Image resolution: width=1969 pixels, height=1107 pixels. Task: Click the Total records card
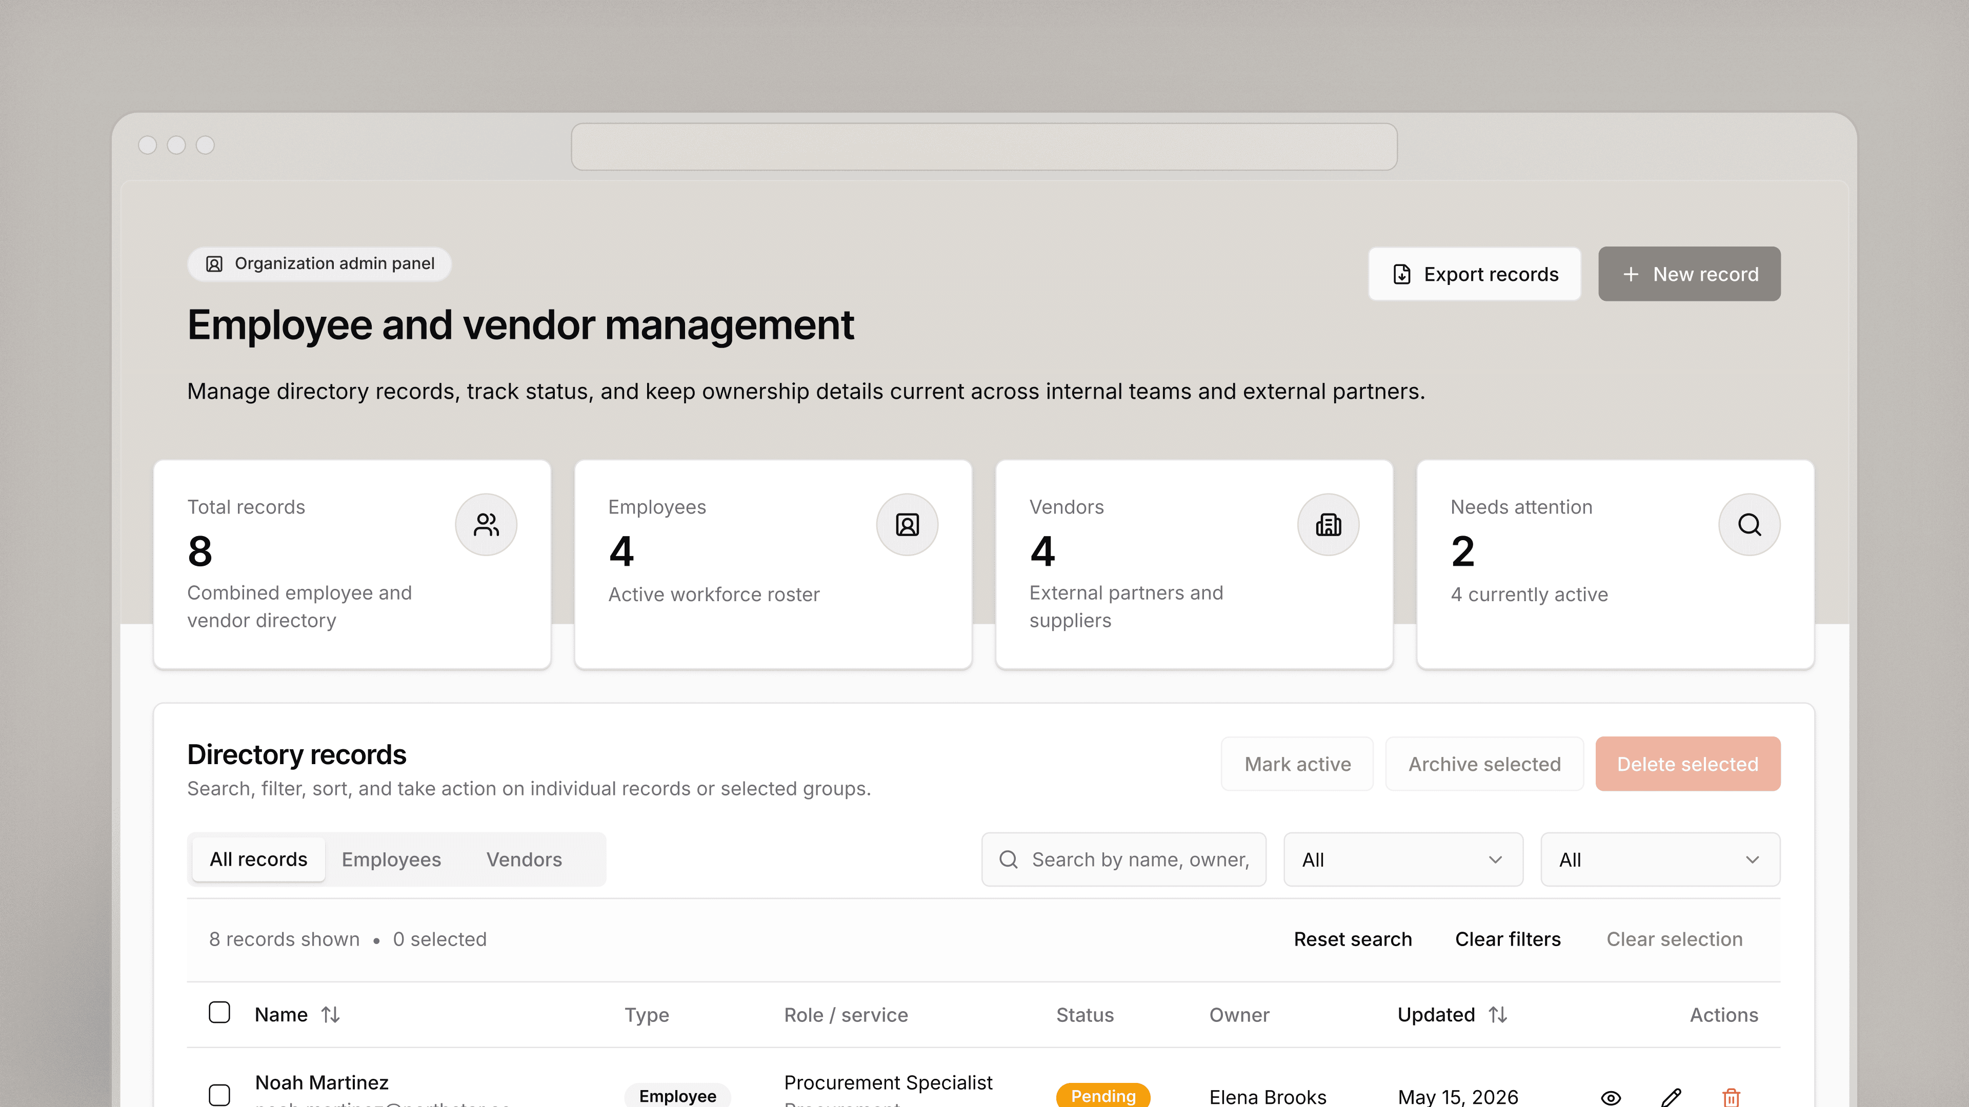pyautogui.click(x=352, y=565)
